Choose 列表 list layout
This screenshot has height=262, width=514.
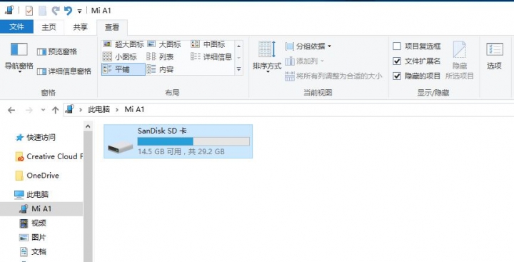[161, 56]
